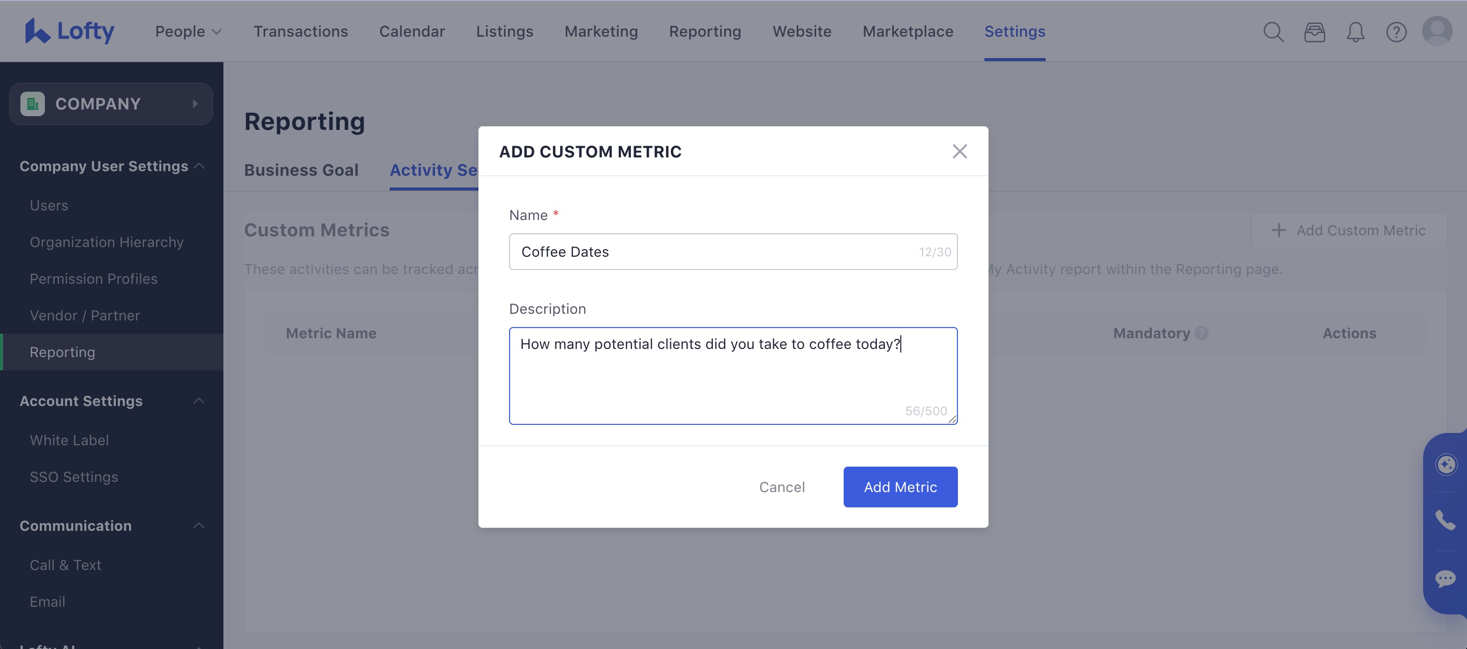
Task: Open the user profile avatar
Action: (1437, 33)
